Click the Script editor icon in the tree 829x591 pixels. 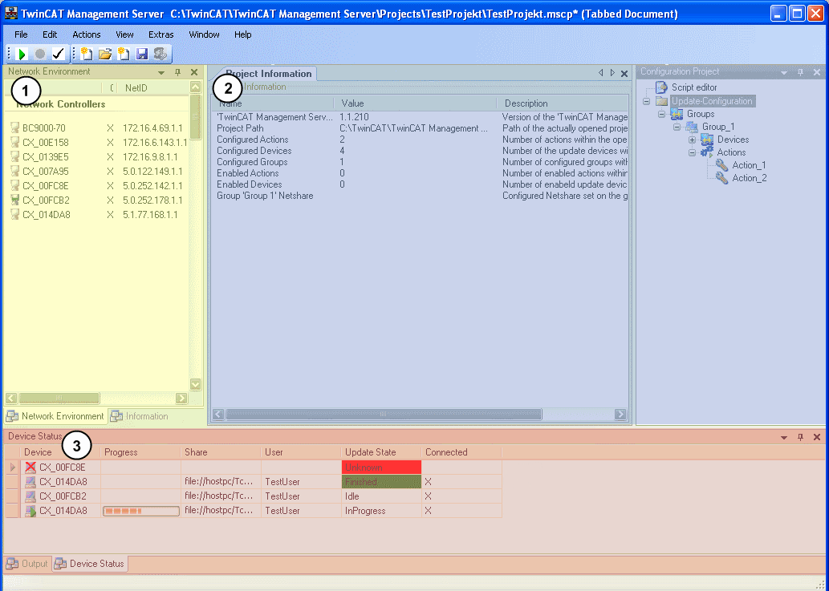pos(661,87)
